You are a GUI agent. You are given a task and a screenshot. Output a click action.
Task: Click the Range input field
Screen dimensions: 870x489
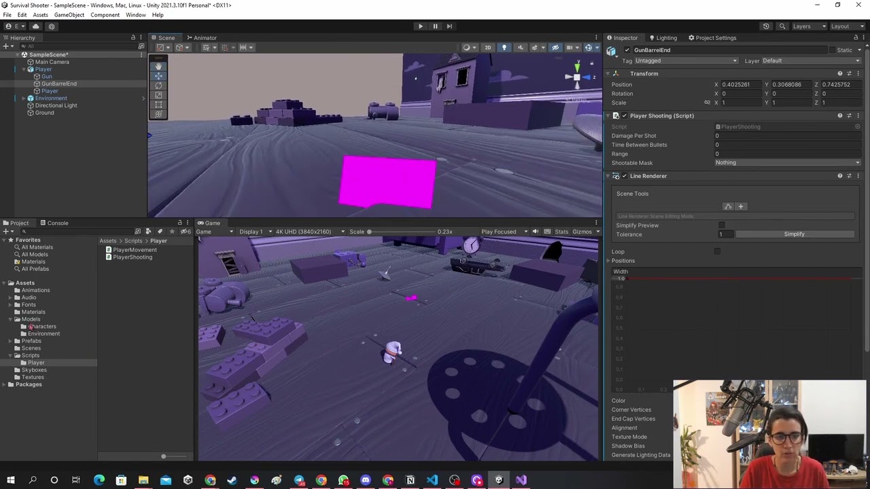(x=787, y=154)
